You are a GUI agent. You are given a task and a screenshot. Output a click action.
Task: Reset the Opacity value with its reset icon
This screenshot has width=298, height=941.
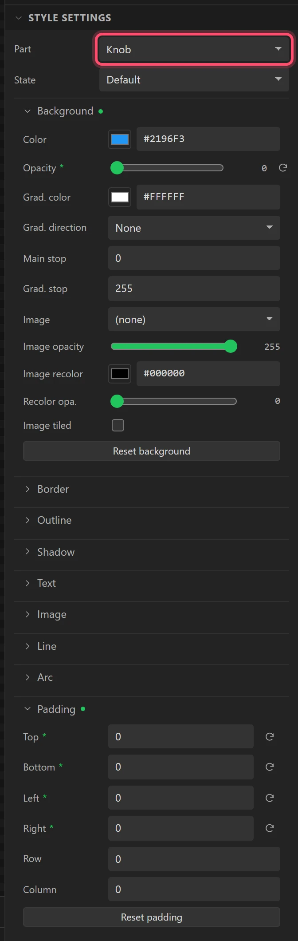[283, 168]
